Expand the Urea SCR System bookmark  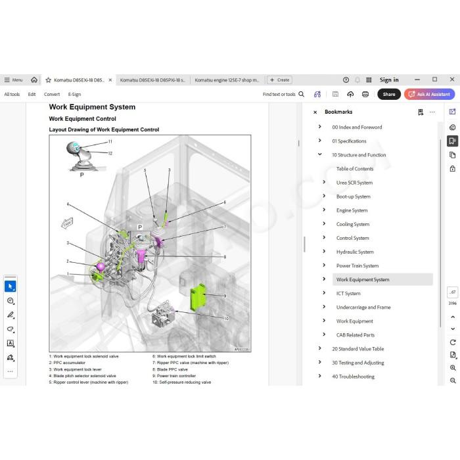[324, 182]
